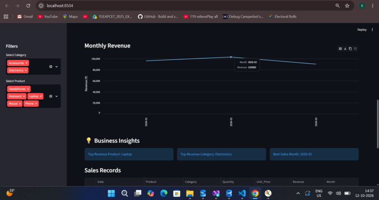Expand the Select Category dropdown
Image resolution: width=379 pixels, height=200 pixels.
(x=56, y=66)
